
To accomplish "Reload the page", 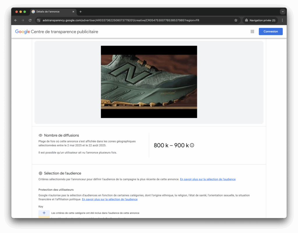I will (x=30, y=20).
